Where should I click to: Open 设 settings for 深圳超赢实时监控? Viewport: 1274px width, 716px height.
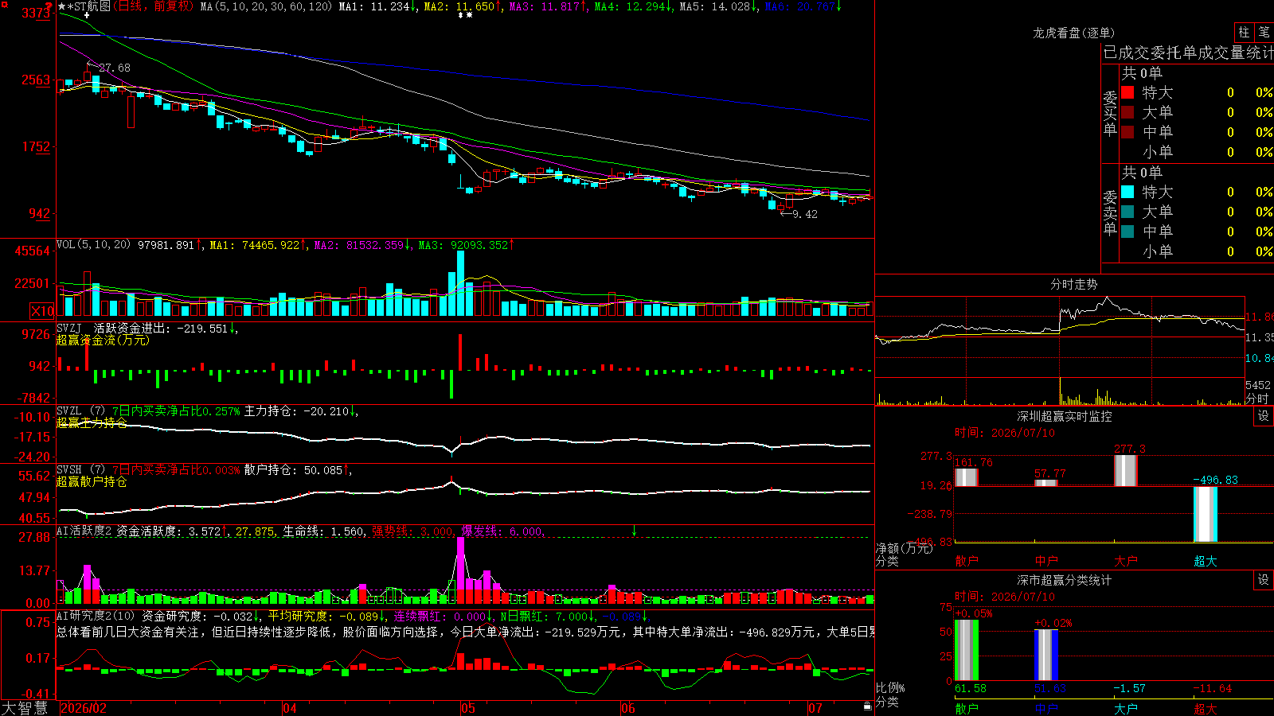(x=1264, y=416)
